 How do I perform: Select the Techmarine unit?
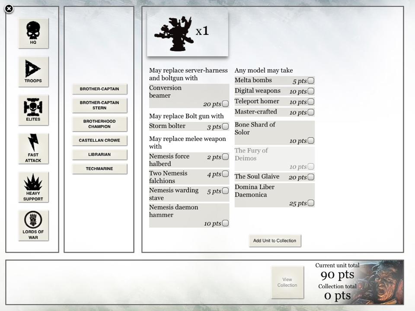click(99, 169)
